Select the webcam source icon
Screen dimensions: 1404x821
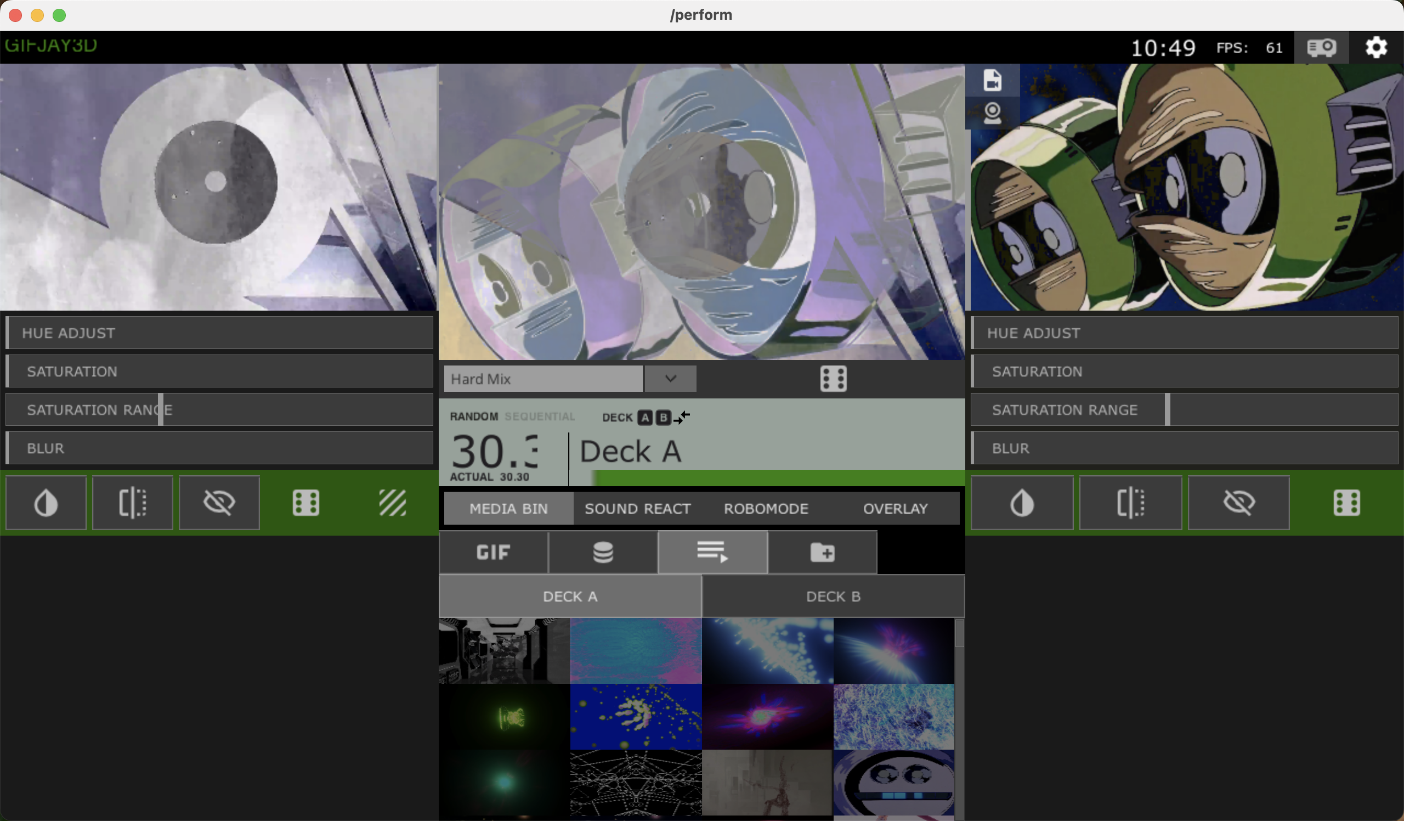pos(992,113)
